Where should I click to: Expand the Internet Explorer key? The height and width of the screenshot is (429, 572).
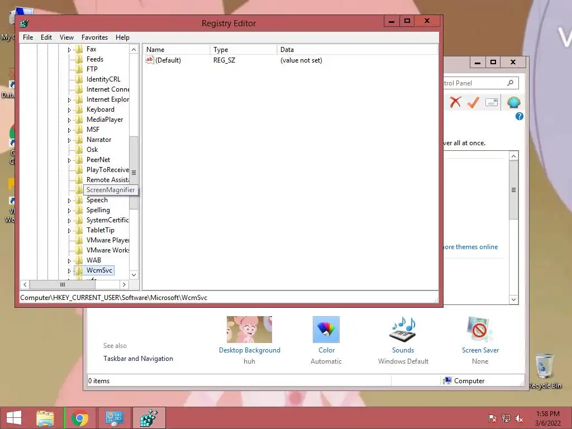pyautogui.click(x=69, y=99)
